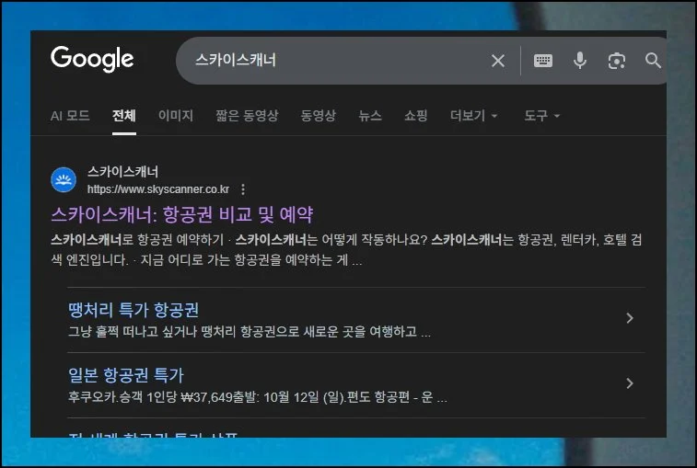Image resolution: width=697 pixels, height=468 pixels.
Task: Select the 짧은 동영상 tab
Action: coord(247,116)
